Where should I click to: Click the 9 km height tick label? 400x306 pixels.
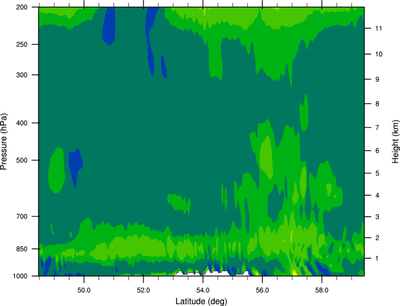(377, 80)
